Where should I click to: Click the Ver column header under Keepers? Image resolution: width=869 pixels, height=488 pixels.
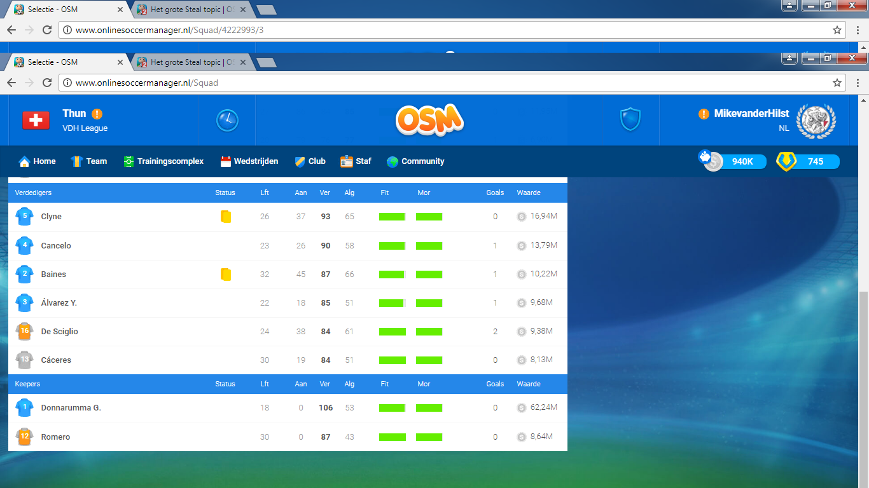tap(324, 384)
